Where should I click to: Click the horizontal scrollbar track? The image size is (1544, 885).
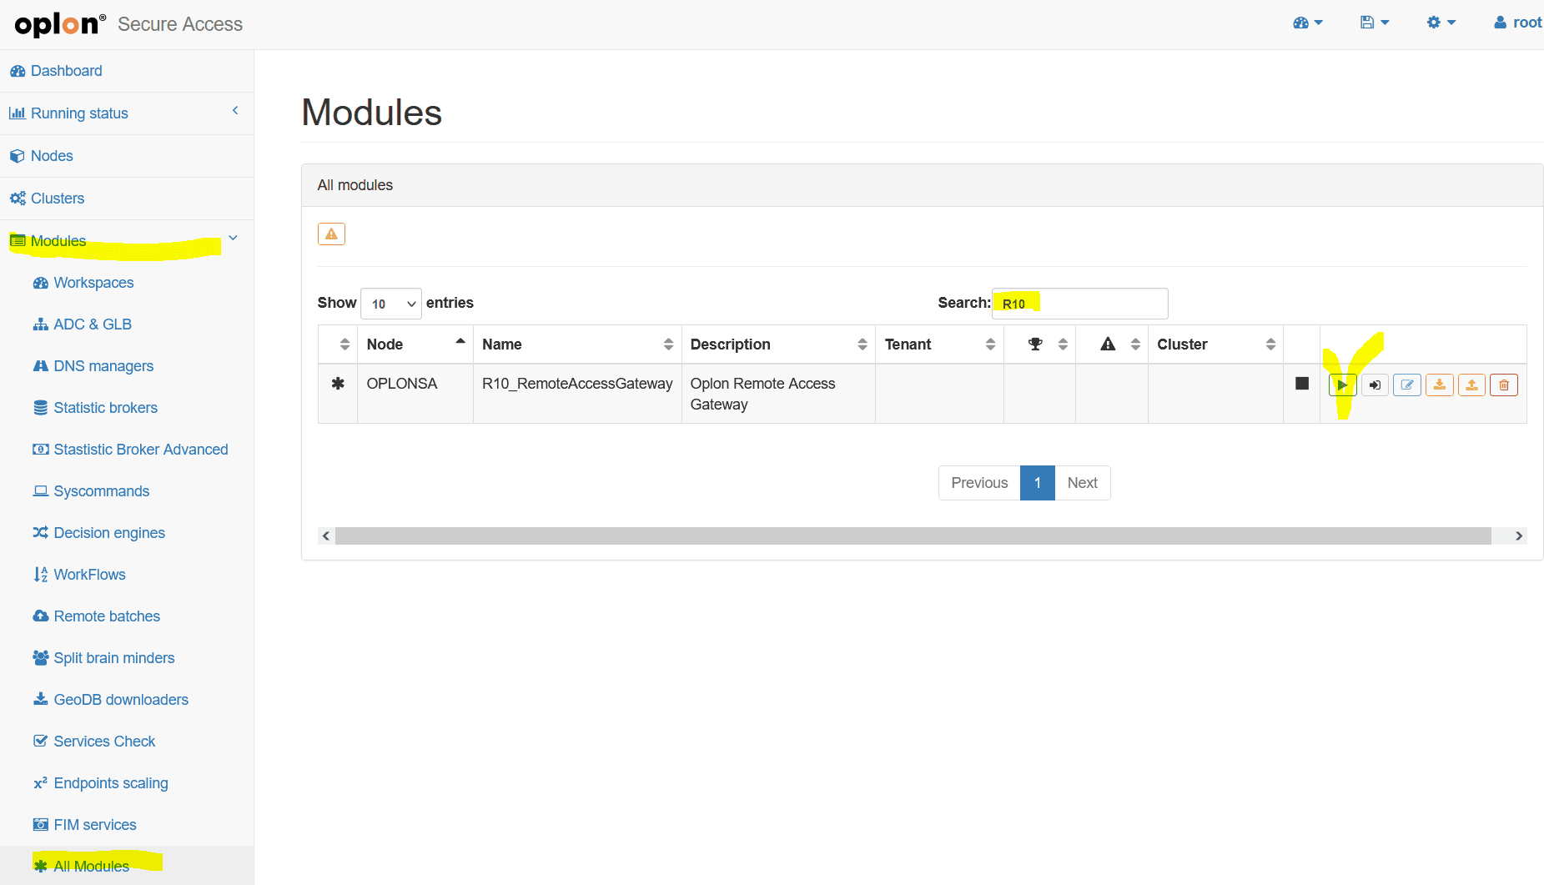(x=913, y=536)
